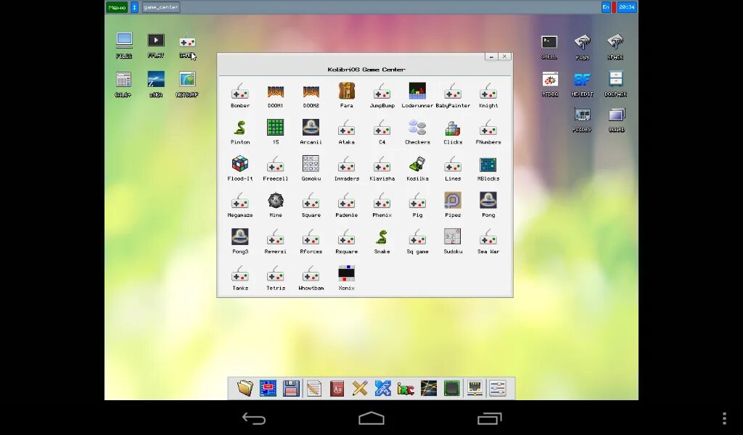
Task: Toggle the En keyboard layout indicator
Action: (604, 7)
